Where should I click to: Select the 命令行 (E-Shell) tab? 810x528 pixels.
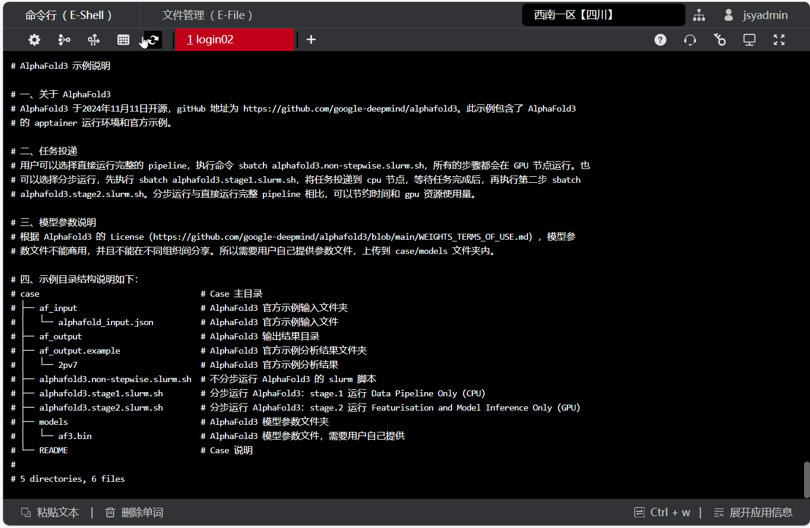69,15
